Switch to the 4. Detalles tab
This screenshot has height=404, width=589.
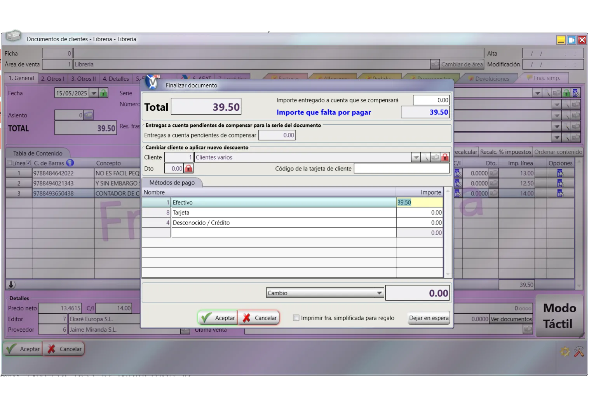pos(116,78)
